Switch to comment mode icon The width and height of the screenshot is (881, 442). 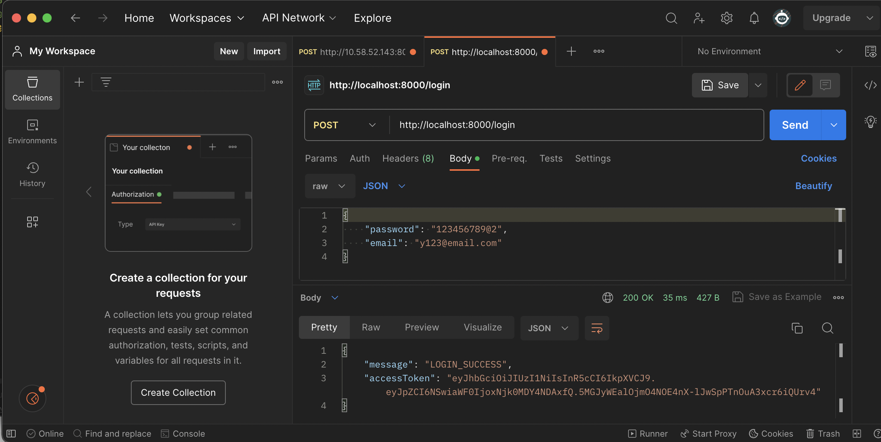click(826, 85)
